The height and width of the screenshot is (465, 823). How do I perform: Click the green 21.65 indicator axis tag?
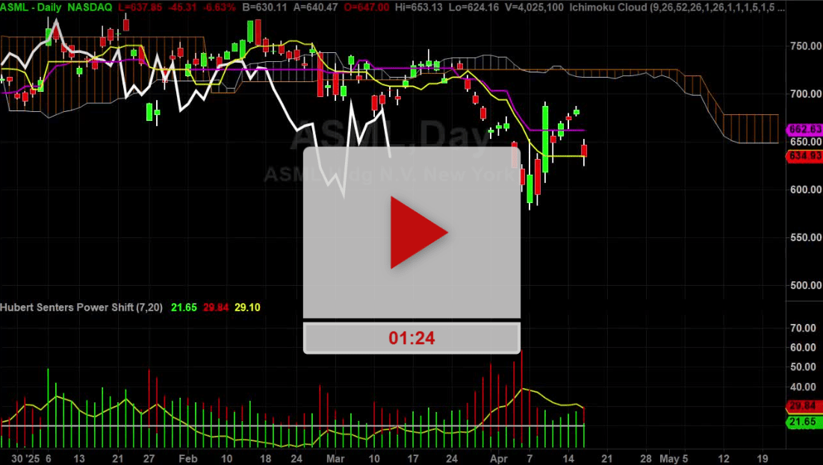pyautogui.click(x=804, y=422)
